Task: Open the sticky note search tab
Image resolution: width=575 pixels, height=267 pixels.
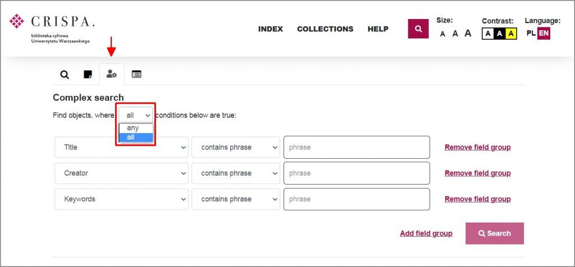Action: 88,74
